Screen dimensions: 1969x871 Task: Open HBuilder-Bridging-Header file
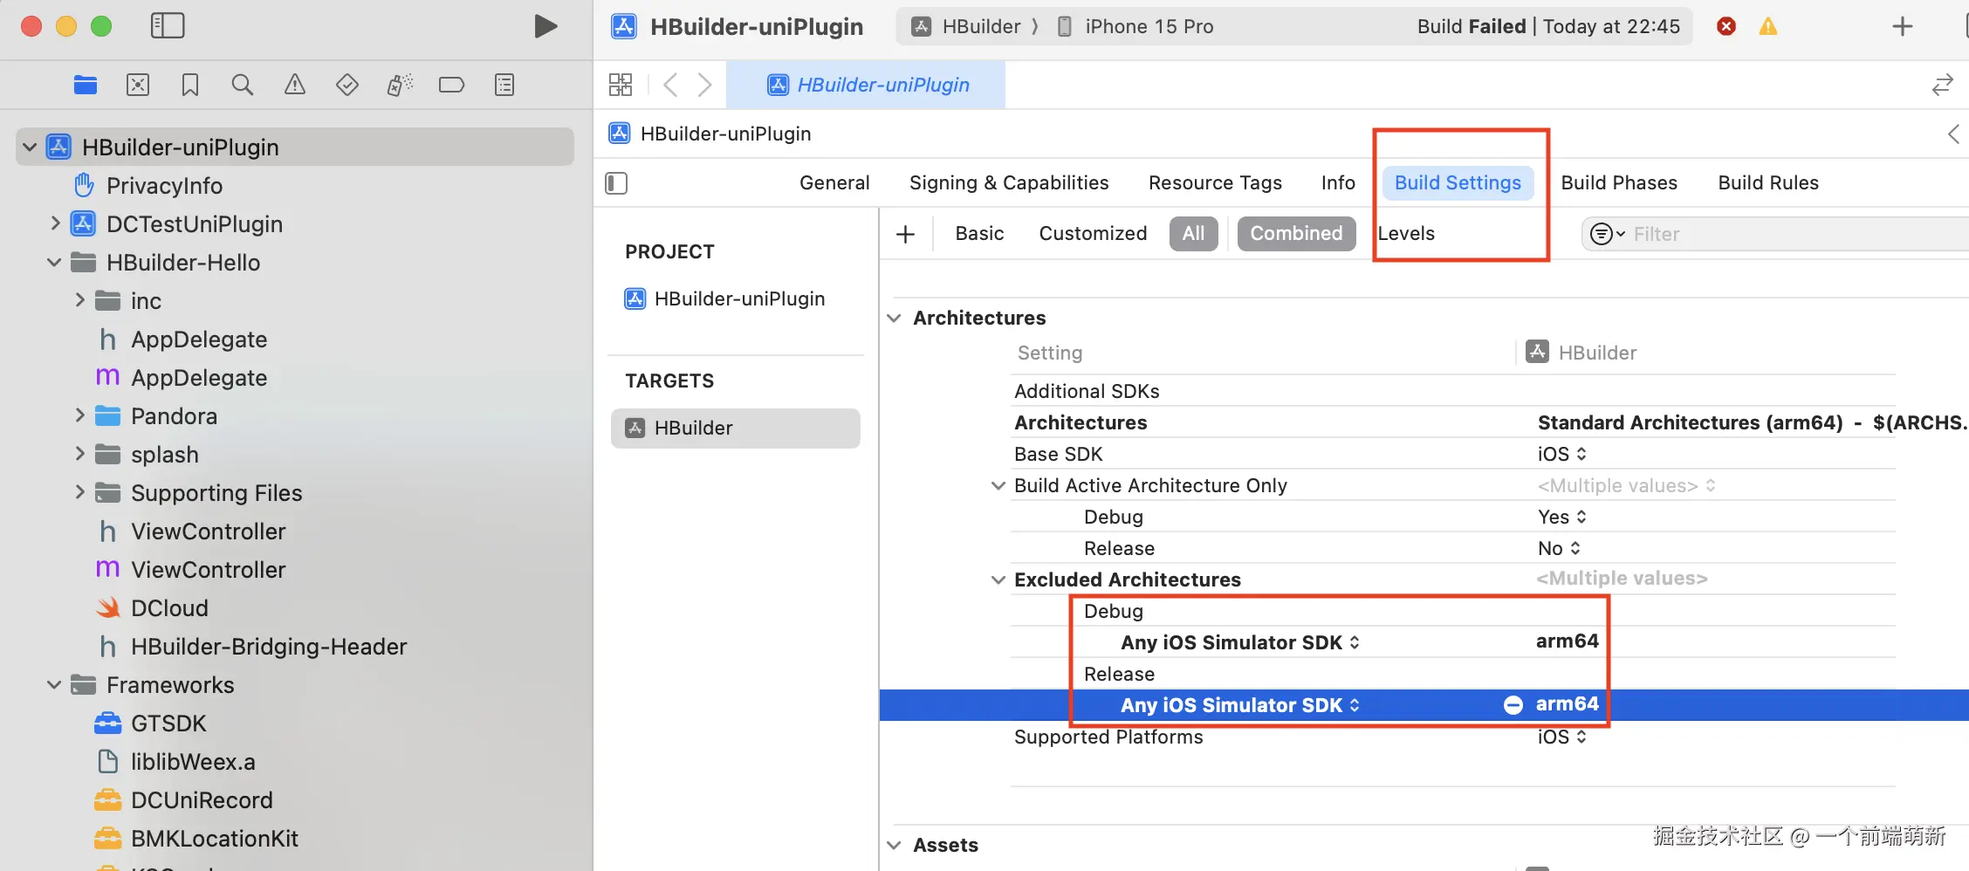269,647
